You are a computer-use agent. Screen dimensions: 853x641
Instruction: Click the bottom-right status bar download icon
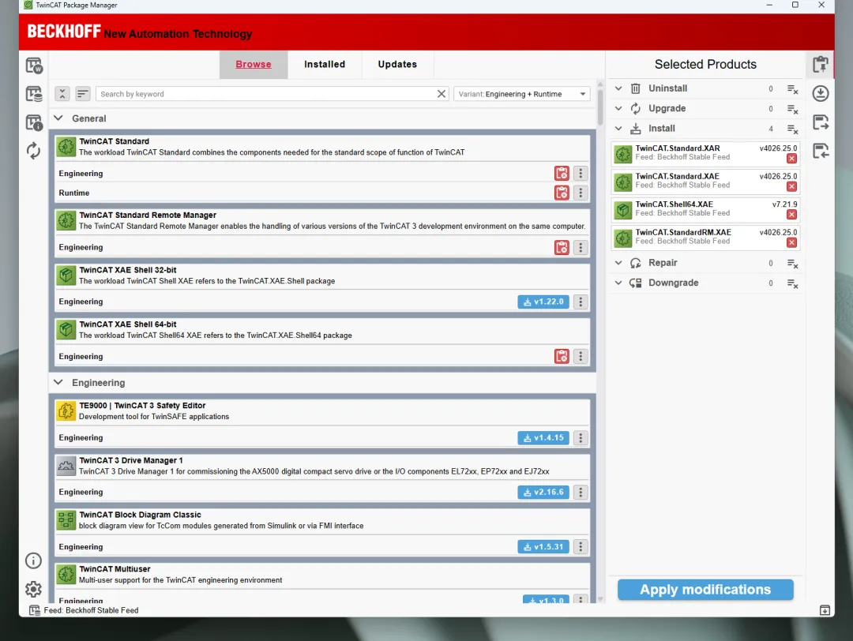825,610
